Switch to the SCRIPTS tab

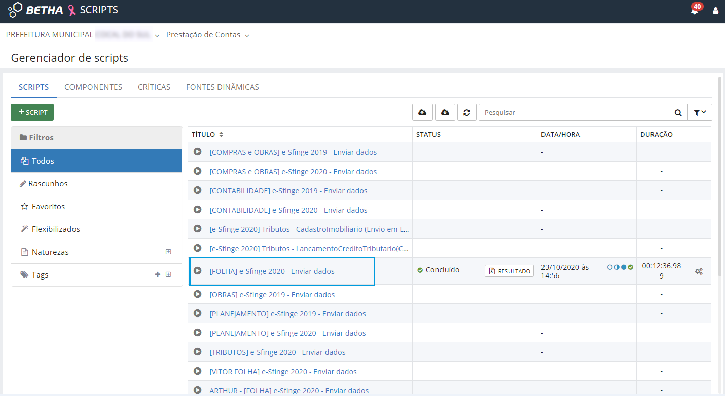(34, 87)
